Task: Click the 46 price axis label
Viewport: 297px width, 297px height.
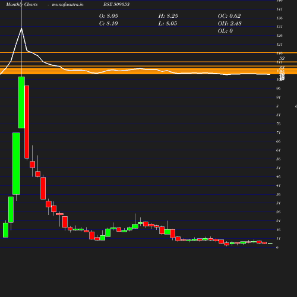Action: pyautogui.click(x=279, y=177)
